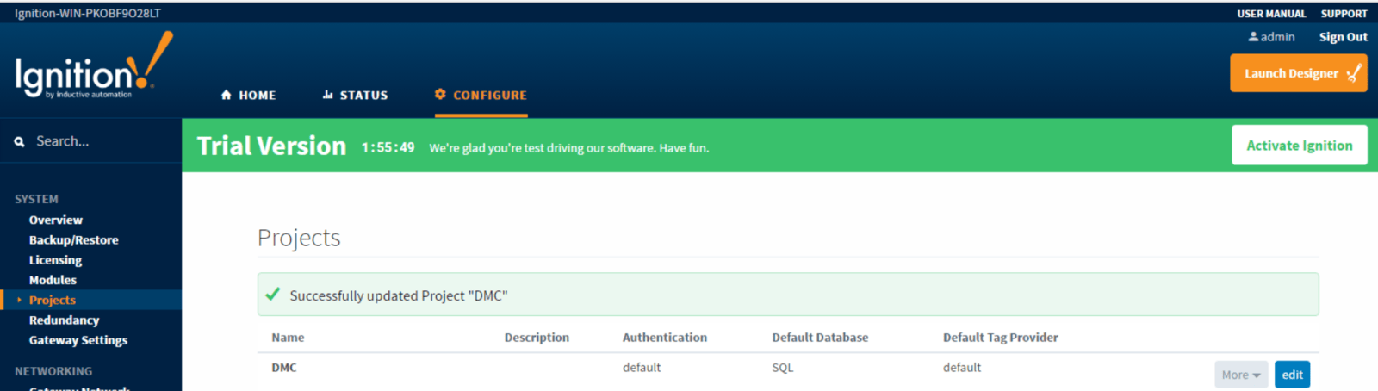This screenshot has height=391, width=1378.
Task: Click the Successfully updated Project message
Action: (399, 295)
